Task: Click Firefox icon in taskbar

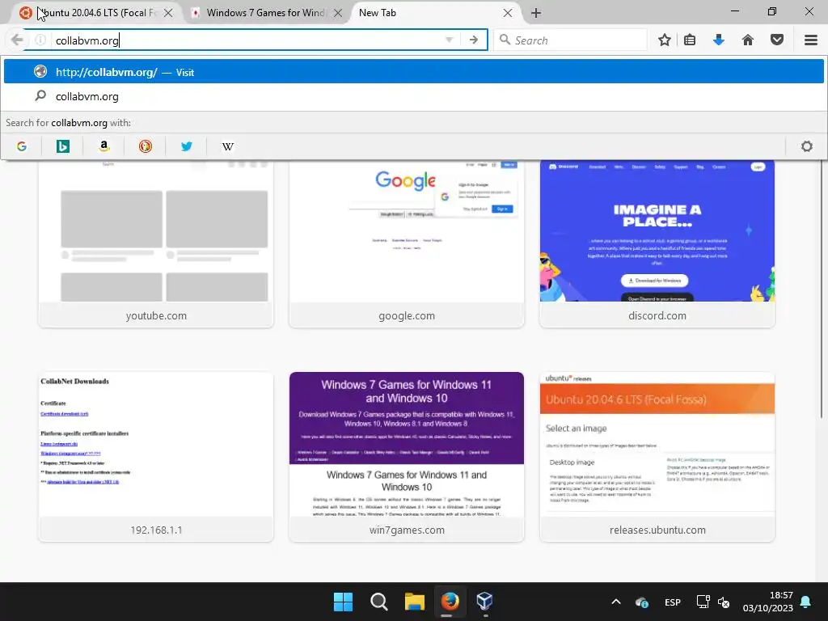Action: click(450, 602)
